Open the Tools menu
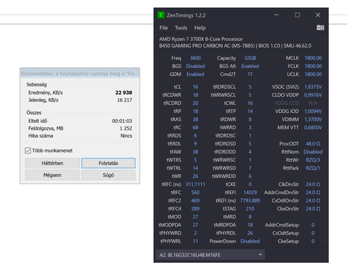347x275 pixels. click(181, 28)
